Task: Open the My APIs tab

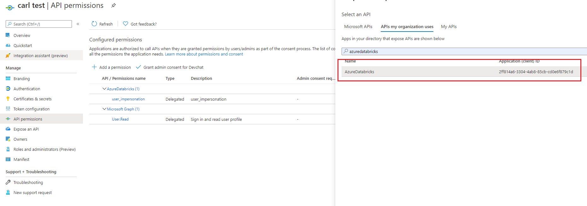Action: pos(449,26)
